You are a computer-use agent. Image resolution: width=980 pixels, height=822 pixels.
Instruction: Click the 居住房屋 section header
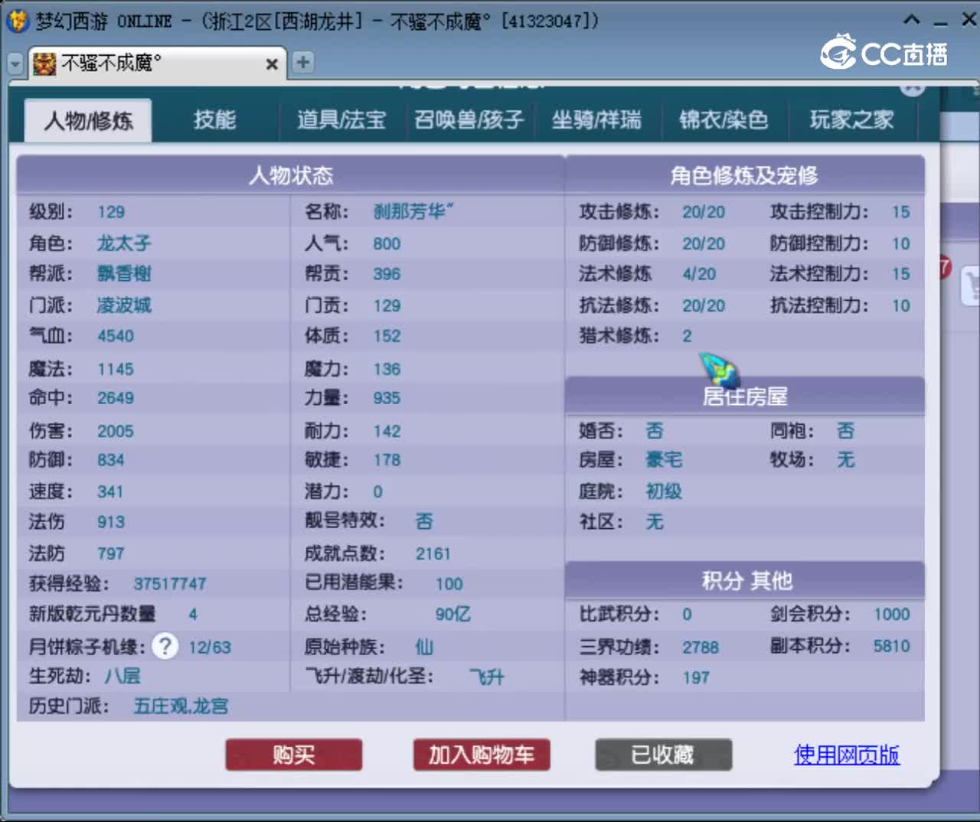[744, 396]
